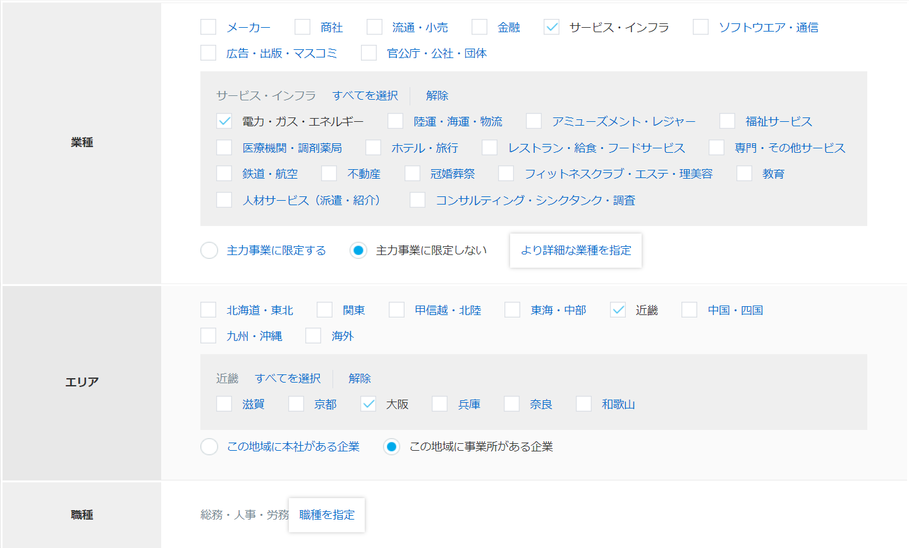This screenshot has width=909, height=548.
Task: Check the 不動産 sub-industry checkbox
Action: tap(329, 173)
